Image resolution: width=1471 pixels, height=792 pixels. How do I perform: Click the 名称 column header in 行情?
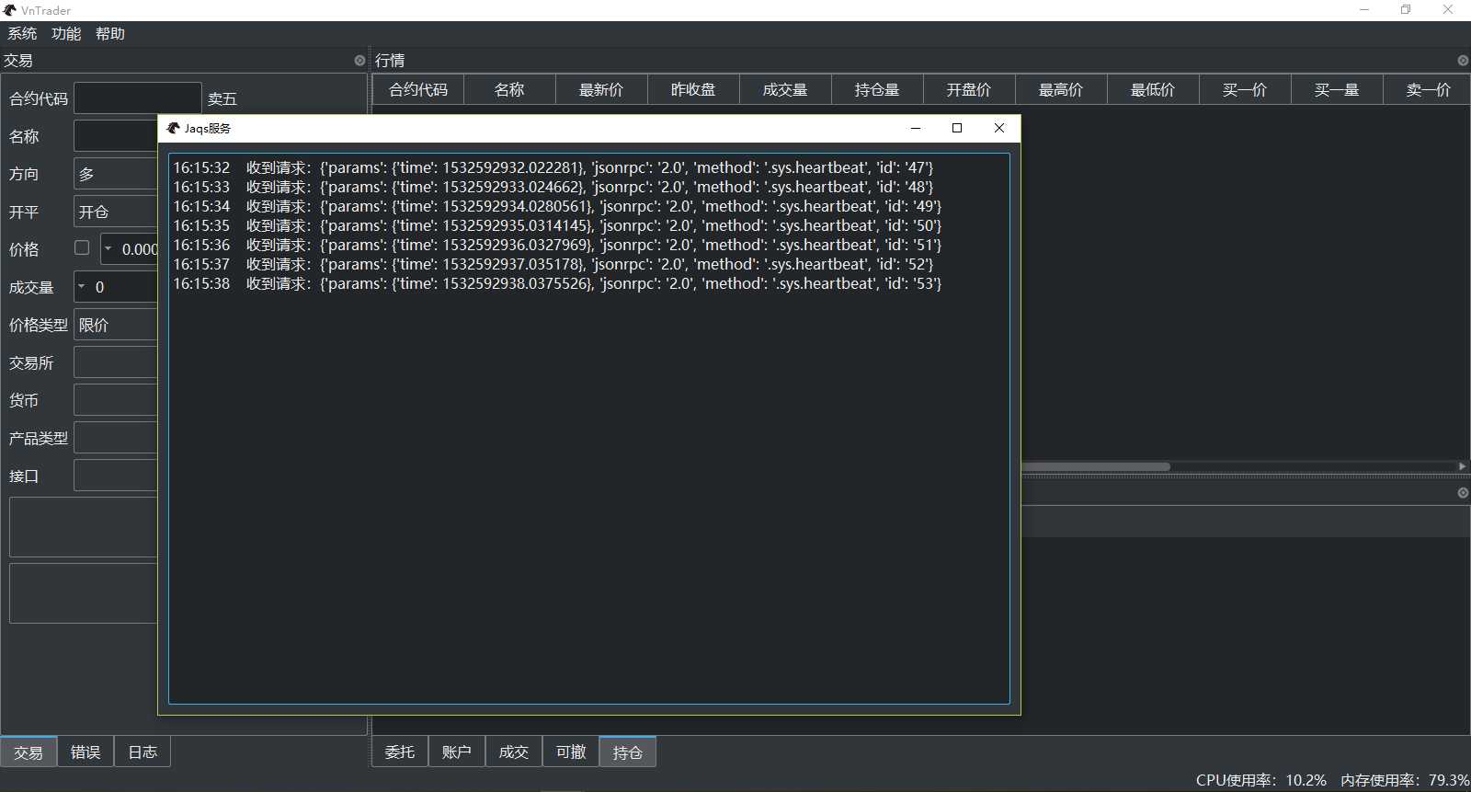coord(509,89)
